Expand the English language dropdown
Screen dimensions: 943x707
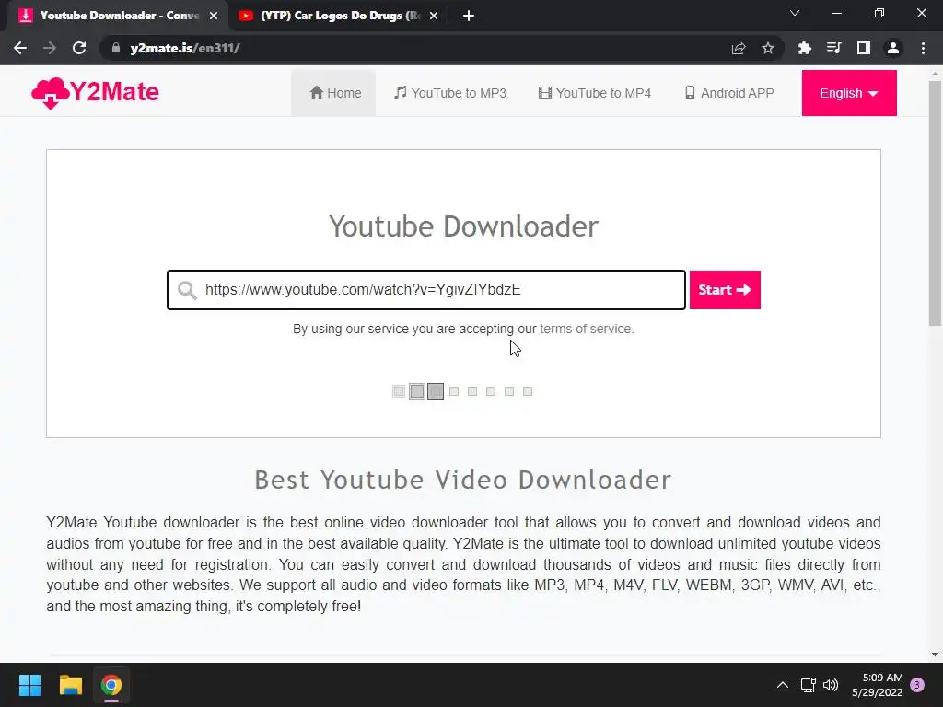pos(848,93)
